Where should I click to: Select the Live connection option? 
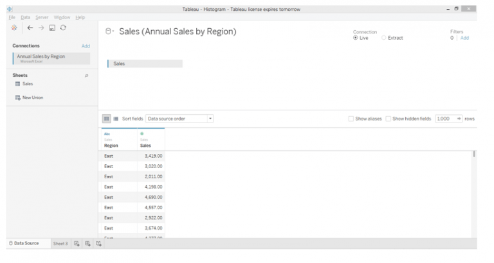click(x=356, y=38)
